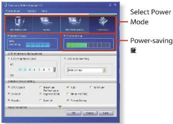Select the Customized gear power mode icon
The height and width of the screenshot is (124, 173).
tap(103, 22)
